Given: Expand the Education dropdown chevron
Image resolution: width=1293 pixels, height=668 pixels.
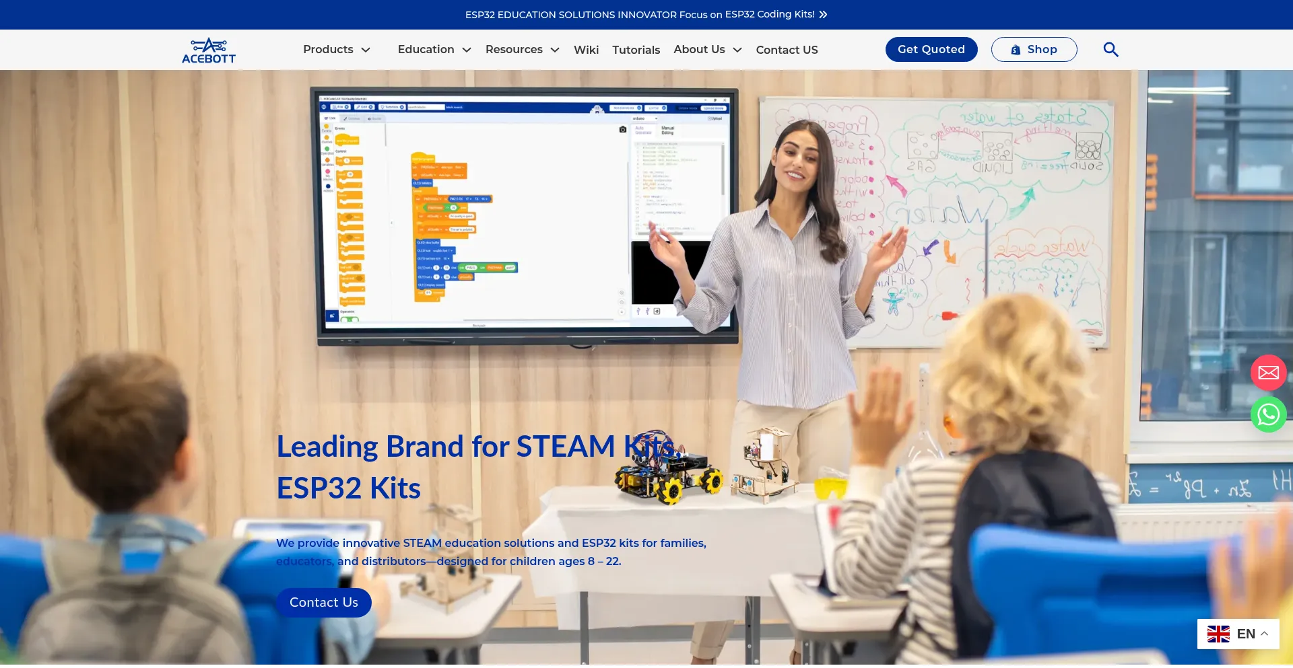Looking at the screenshot, I should point(467,50).
